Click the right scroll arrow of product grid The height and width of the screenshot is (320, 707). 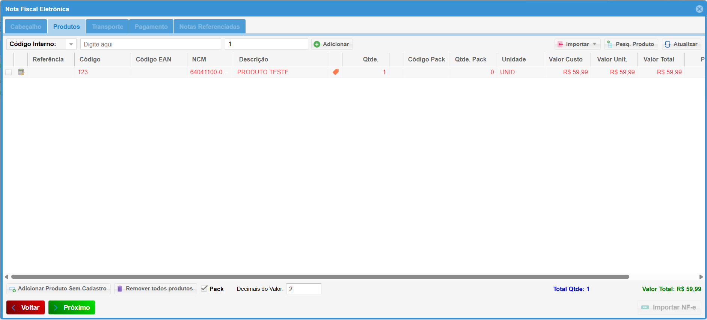click(x=701, y=277)
